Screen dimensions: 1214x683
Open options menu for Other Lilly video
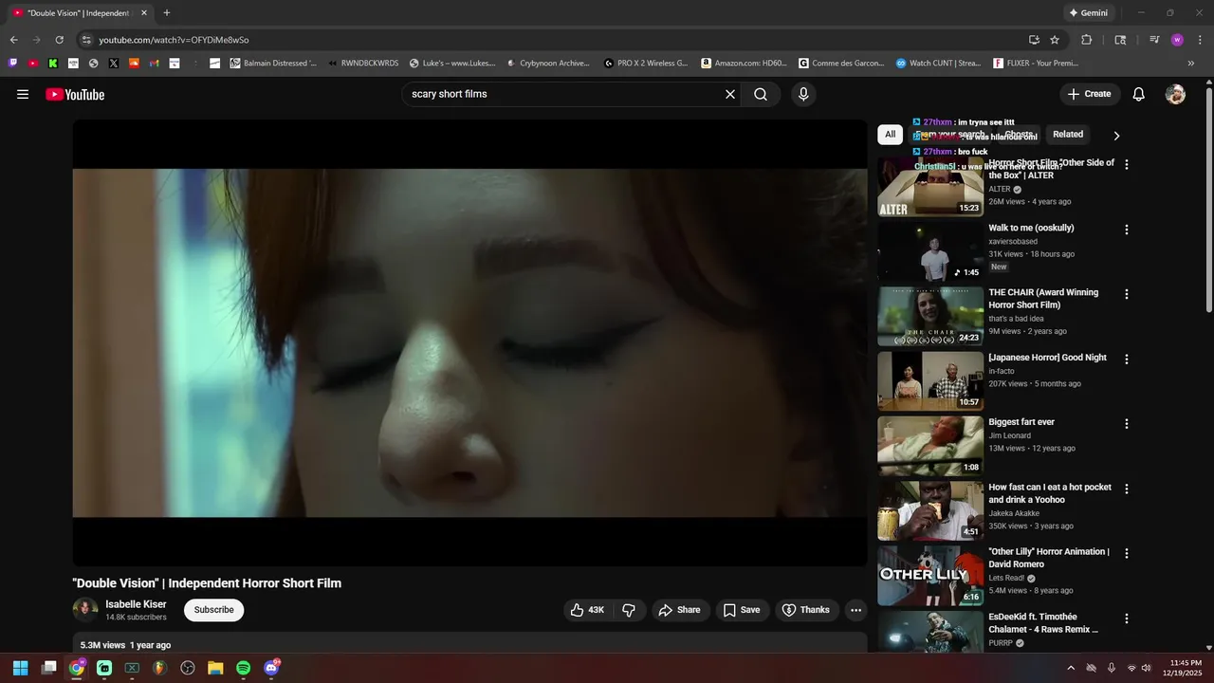click(x=1127, y=554)
